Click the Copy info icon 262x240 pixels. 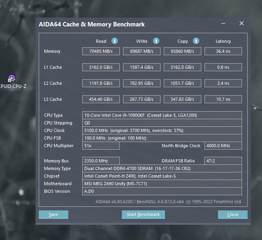click(x=196, y=41)
